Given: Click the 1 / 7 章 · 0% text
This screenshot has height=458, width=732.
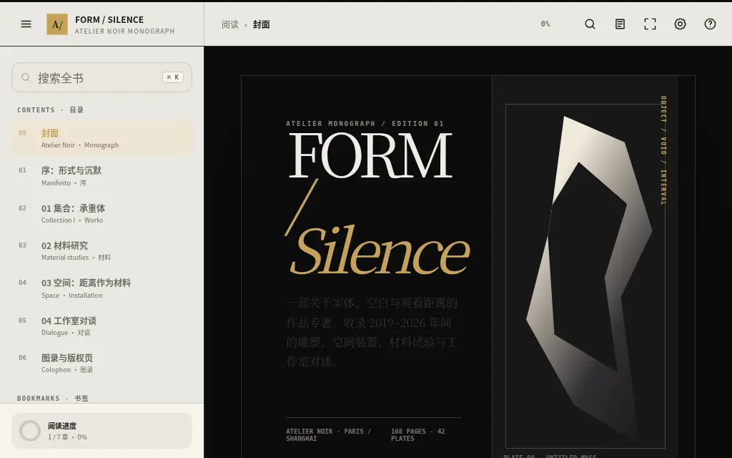Looking at the screenshot, I should (67, 437).
